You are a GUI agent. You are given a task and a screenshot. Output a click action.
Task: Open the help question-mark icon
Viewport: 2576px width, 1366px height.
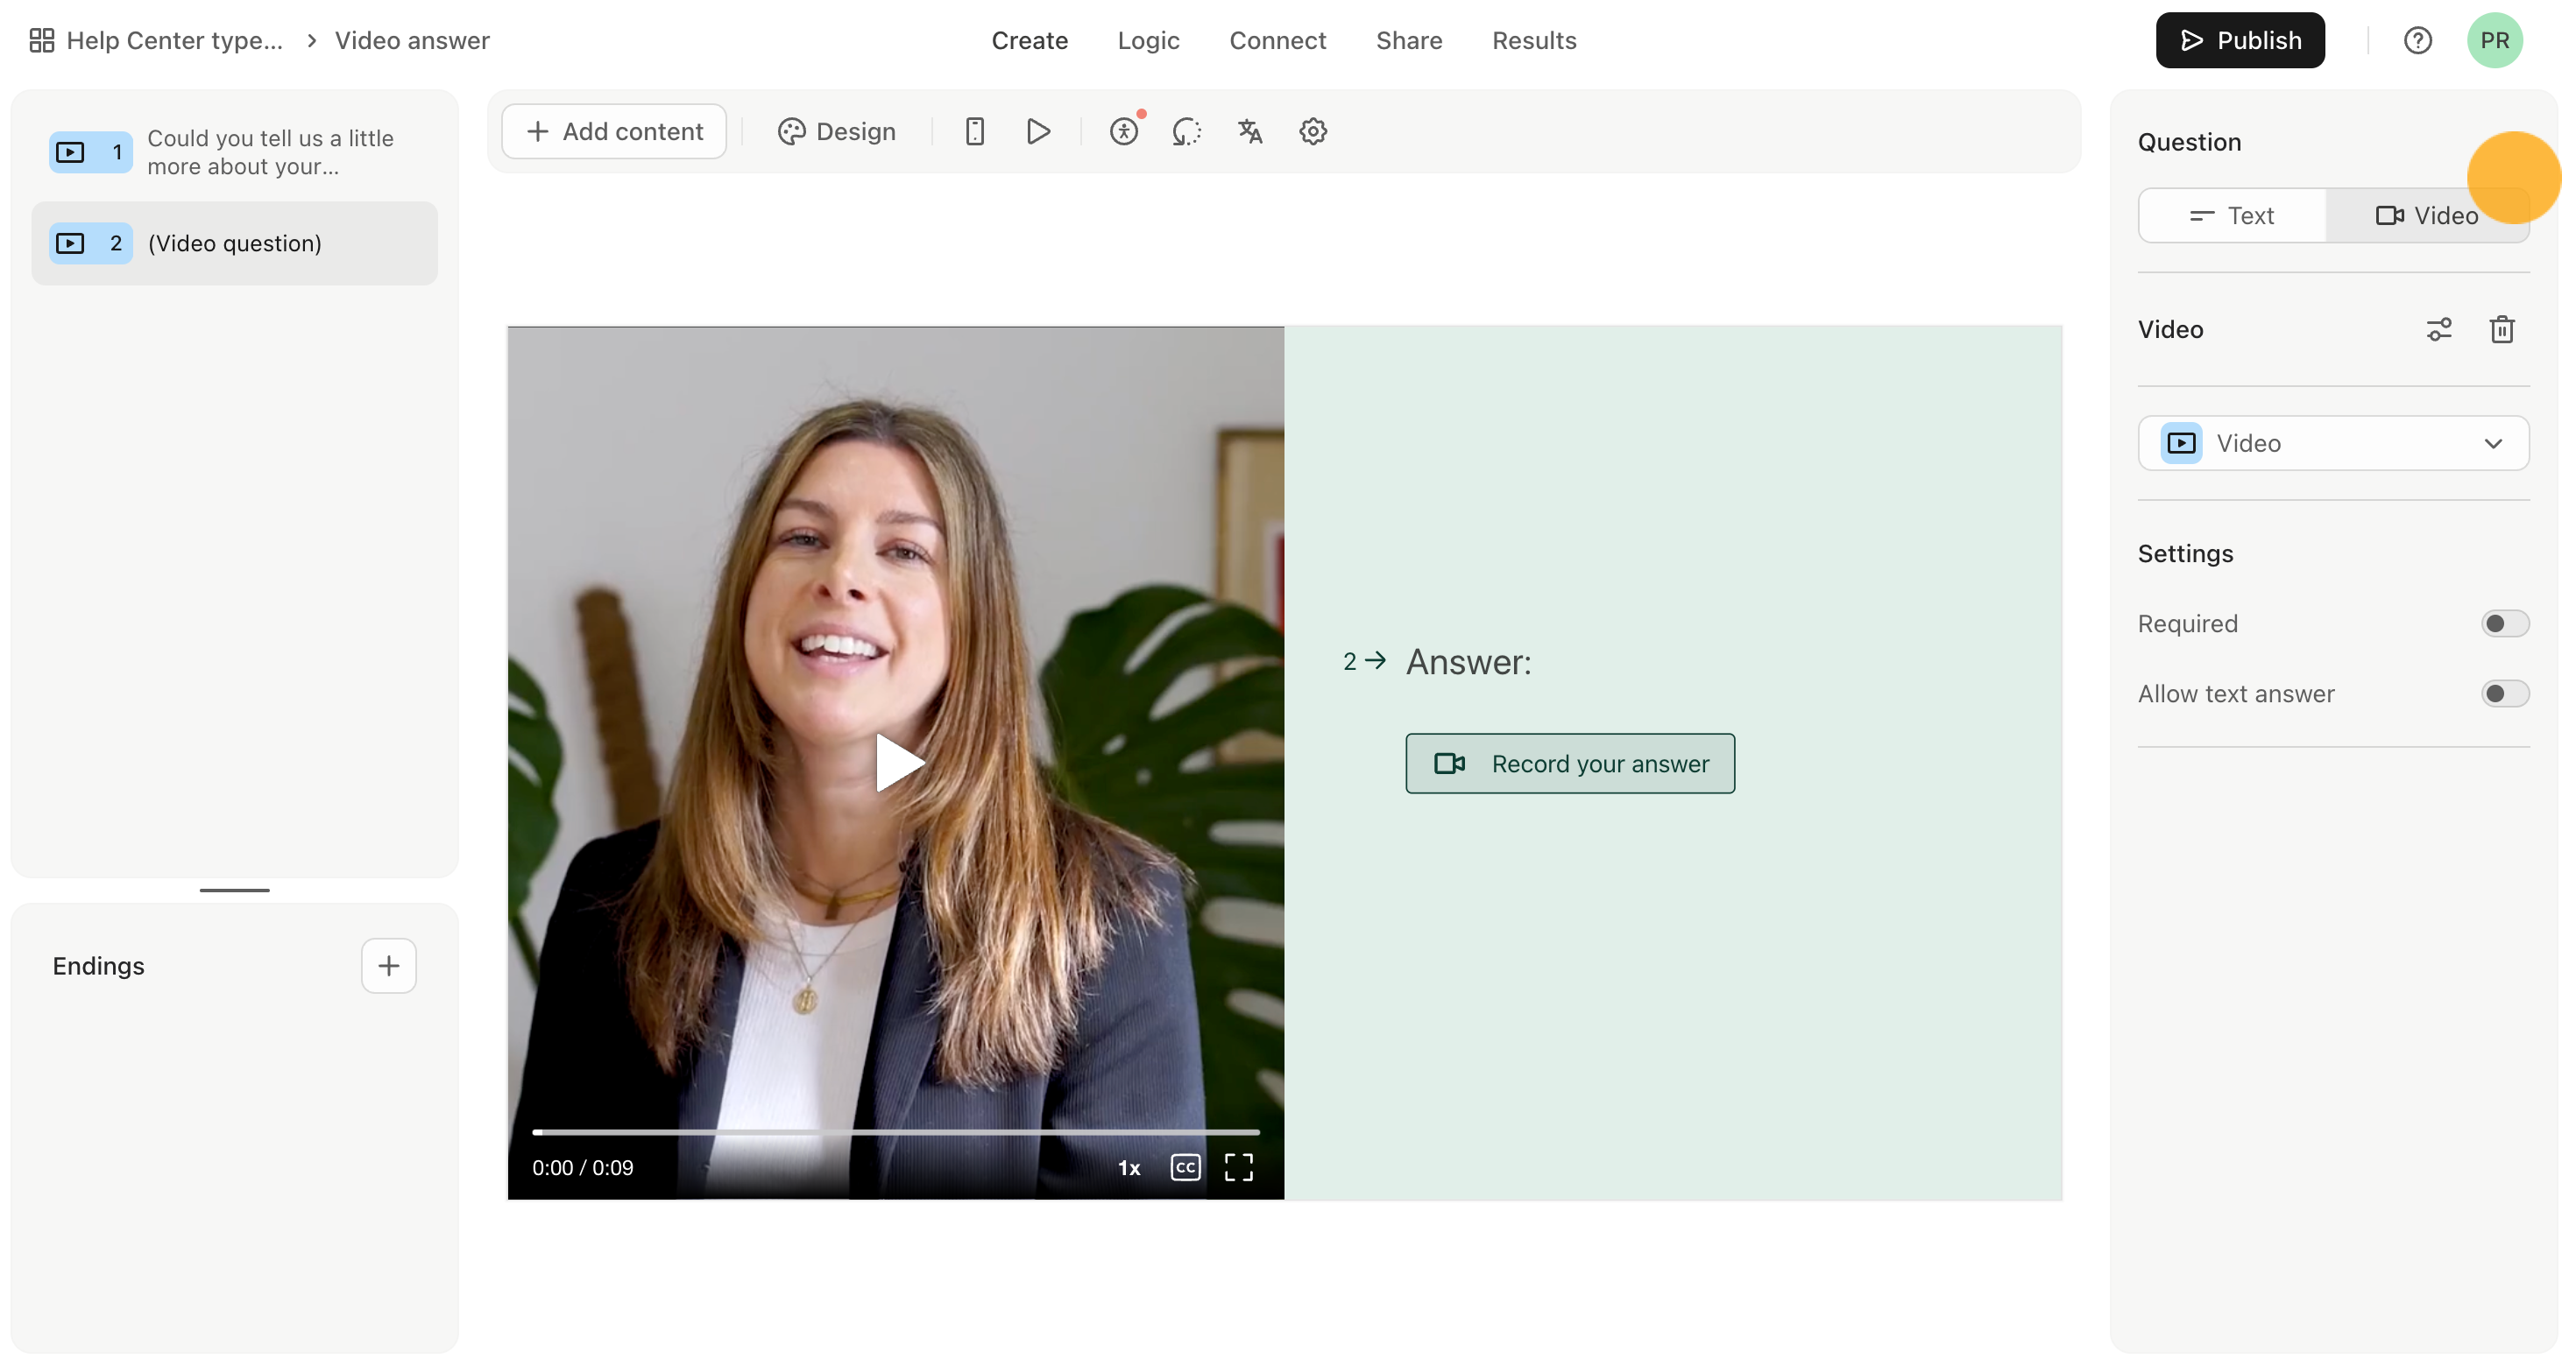[2417, 40]
